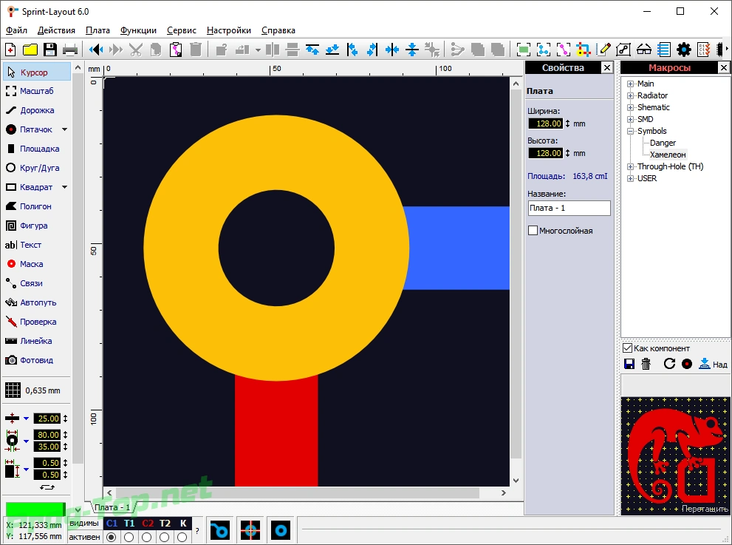Click the center horizontally align icon
Screen dimensions: 732x545
[392, 50]
